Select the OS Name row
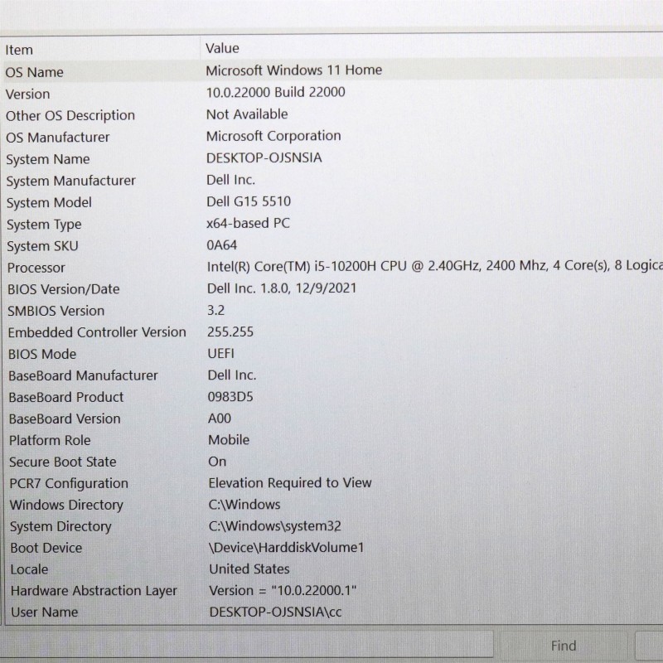The width and height of the screenshot is (663, 663). [x=34, y=72]
